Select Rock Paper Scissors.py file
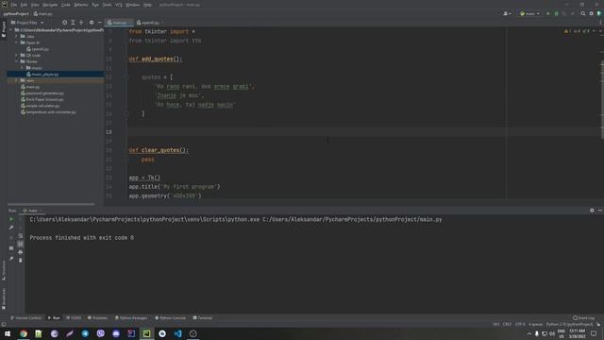Viewport: 604px width, 340px height. 44,99
